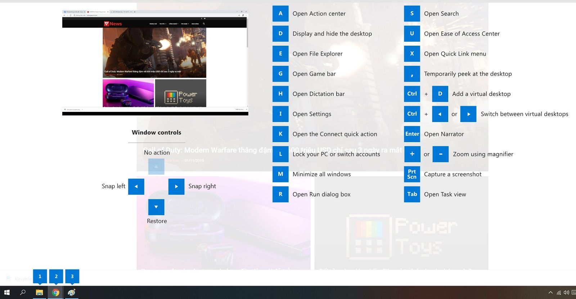Click the 'Open Quick Link menu' label
This screenshot has width=576, height=299.
point(455,54)
